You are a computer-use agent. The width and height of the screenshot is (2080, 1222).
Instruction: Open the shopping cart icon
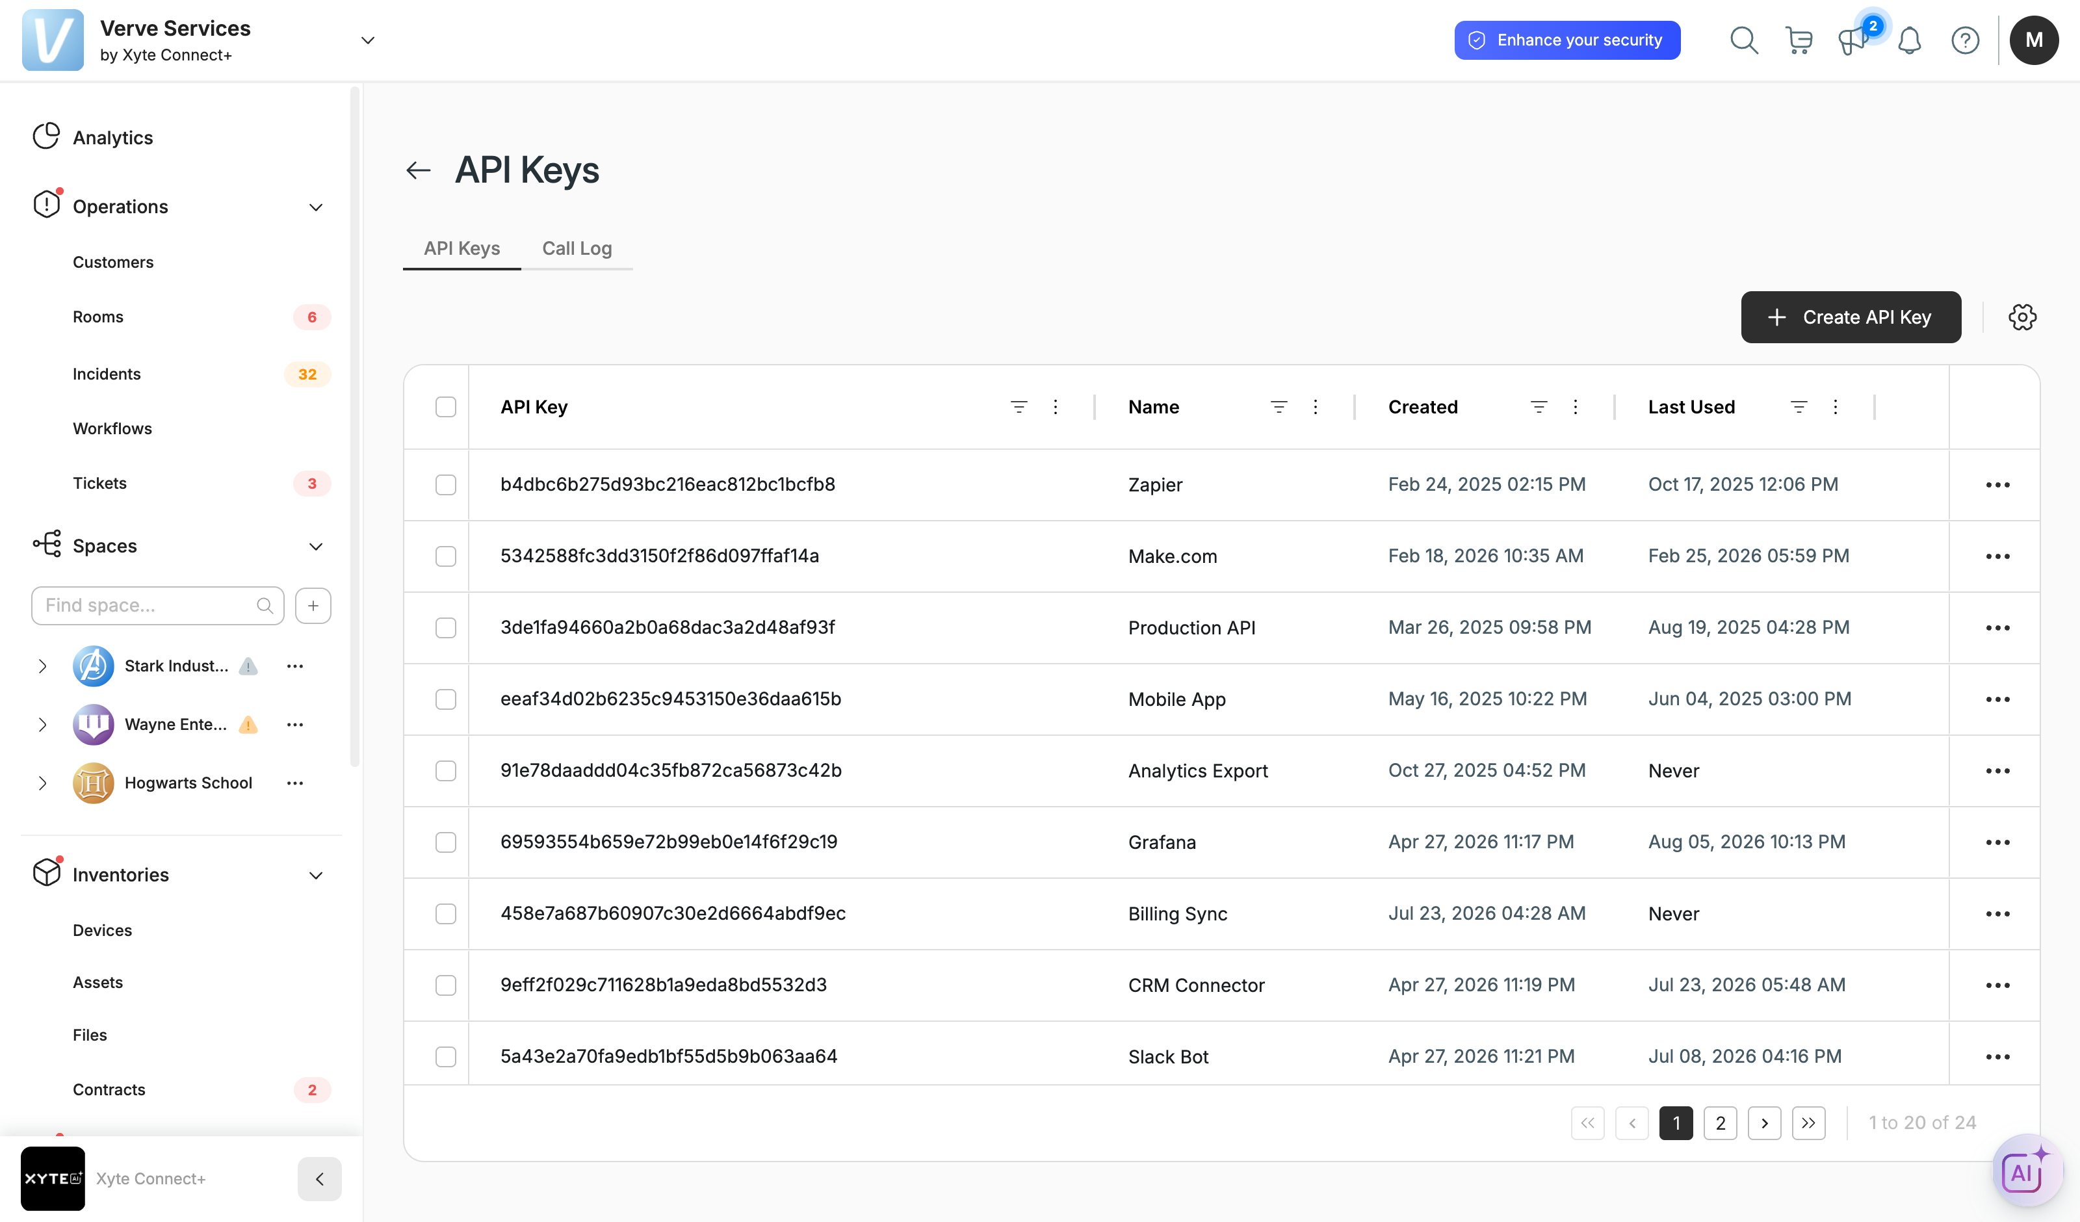pyautogui.click(x=1799, y=40)
